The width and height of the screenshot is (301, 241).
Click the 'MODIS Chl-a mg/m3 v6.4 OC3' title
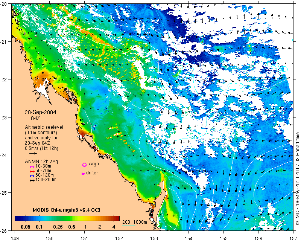[67, 210]
